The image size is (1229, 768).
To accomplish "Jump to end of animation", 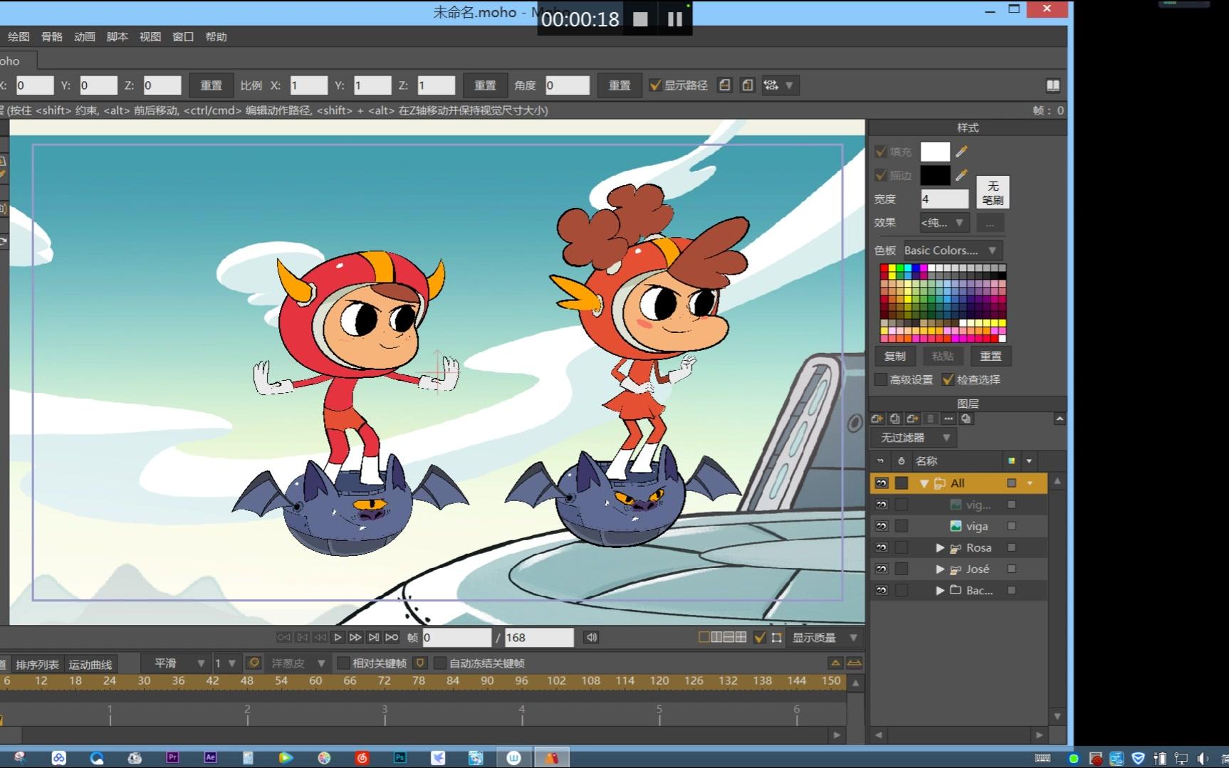I will click(391, 637).
